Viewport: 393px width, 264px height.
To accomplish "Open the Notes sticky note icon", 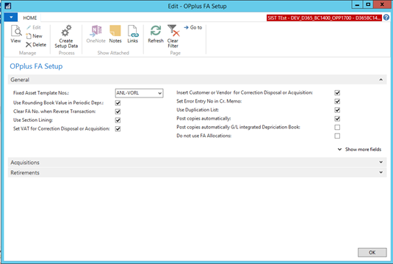I will point(115,31).
